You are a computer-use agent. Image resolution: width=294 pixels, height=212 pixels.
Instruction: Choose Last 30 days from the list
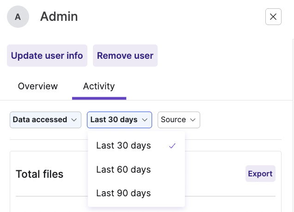point(123,146)
